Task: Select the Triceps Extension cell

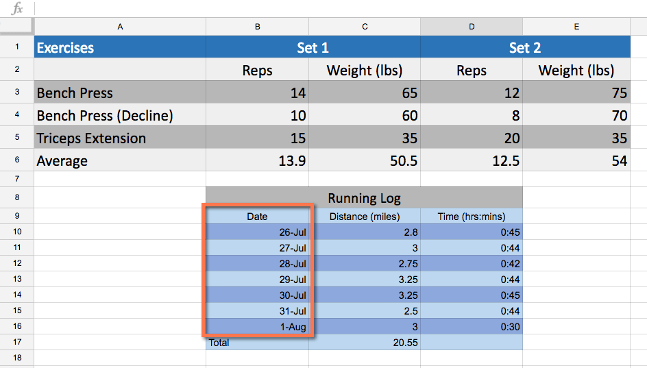Action: 120,138
